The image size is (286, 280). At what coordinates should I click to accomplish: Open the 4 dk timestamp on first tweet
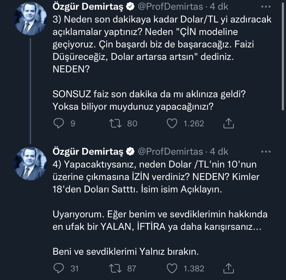219,7
